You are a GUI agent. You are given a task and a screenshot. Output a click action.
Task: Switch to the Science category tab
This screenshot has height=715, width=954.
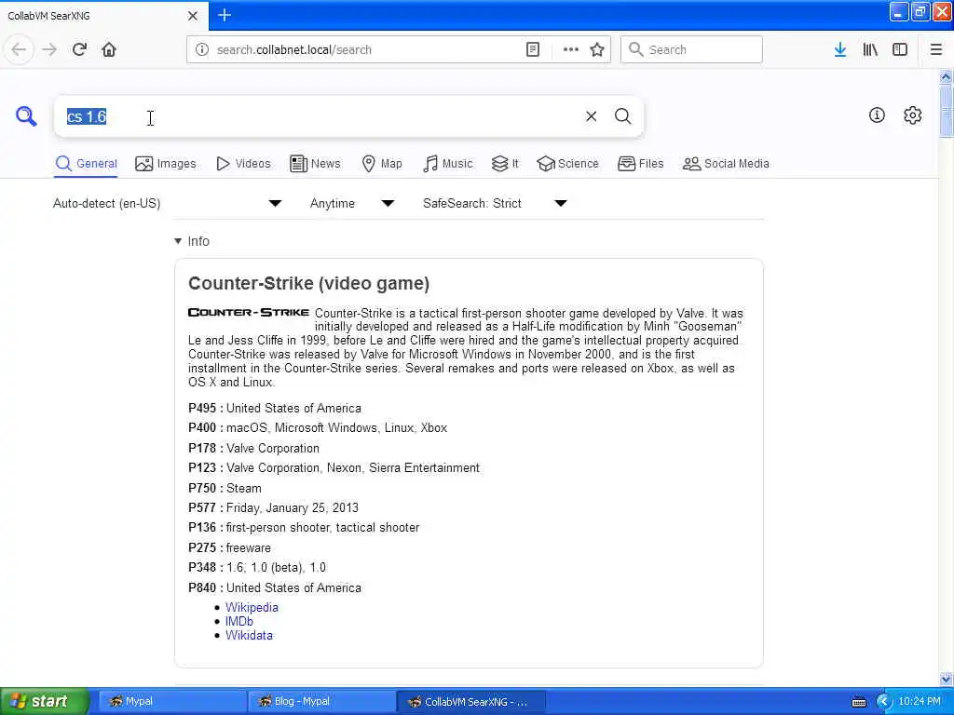click(567, 164)
